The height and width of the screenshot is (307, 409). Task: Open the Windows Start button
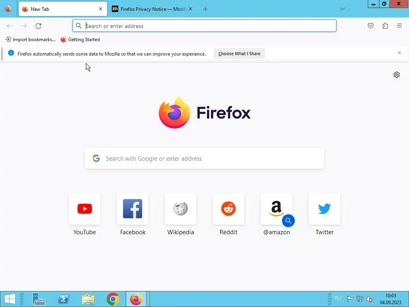[10, 299]
